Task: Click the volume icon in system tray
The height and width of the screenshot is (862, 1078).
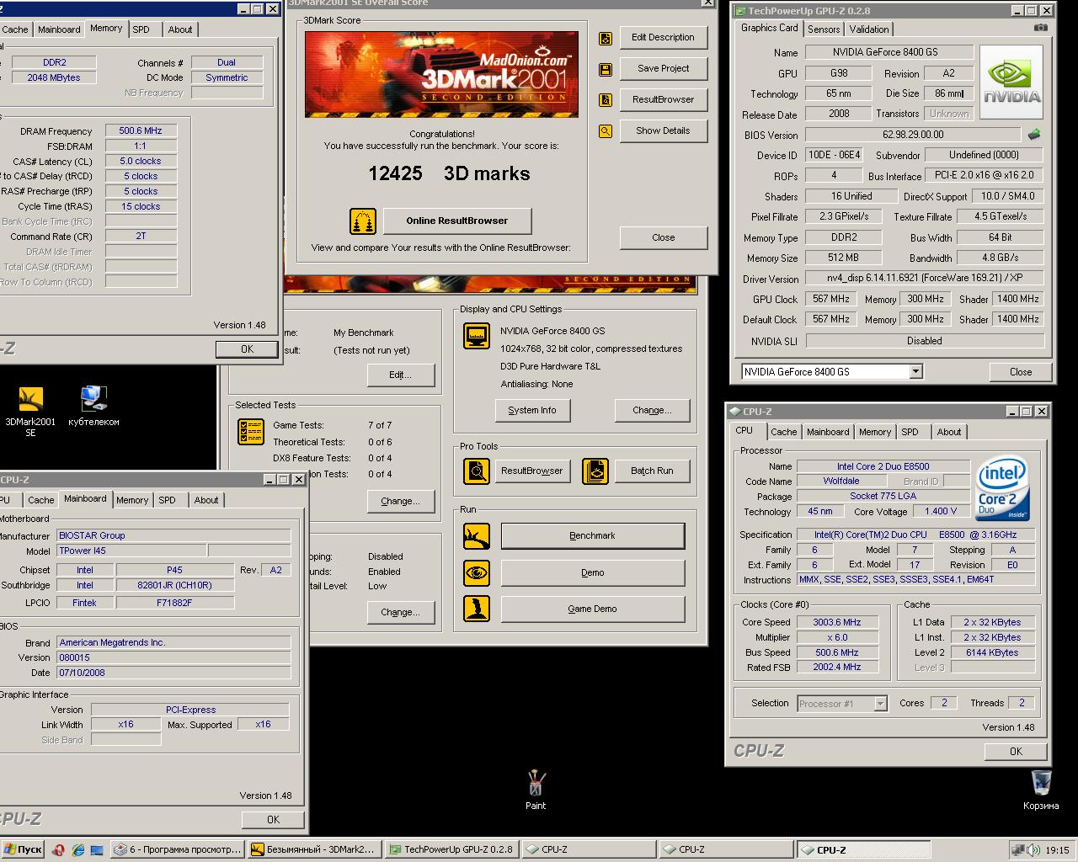Action: (x=1033, y=849)
